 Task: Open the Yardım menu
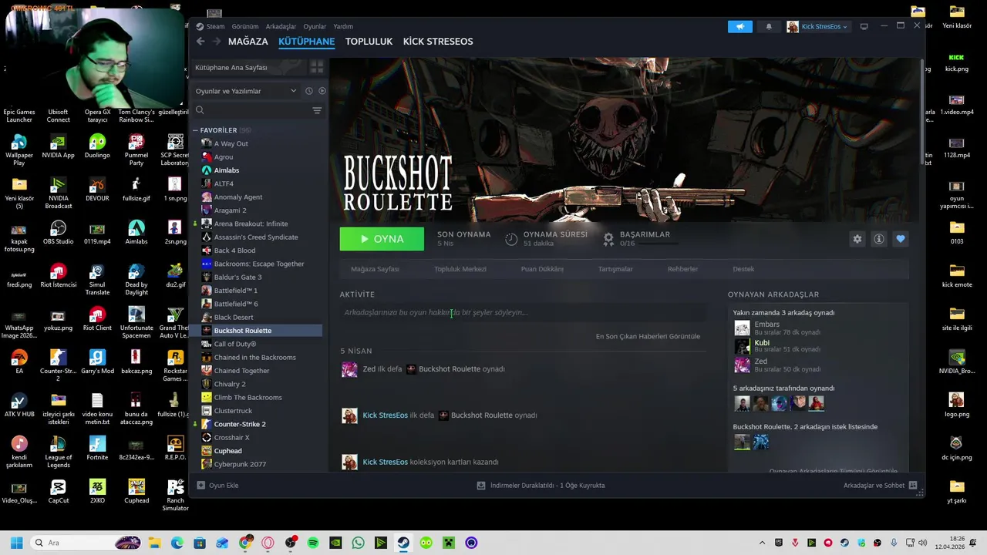click(x=343, y=26)
